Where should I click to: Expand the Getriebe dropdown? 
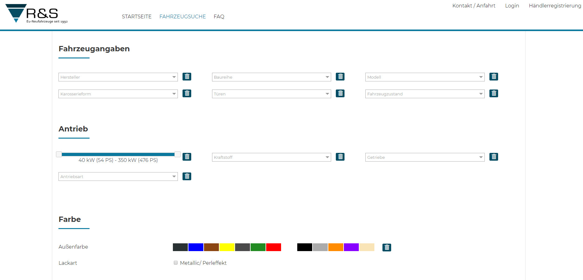[424, 157]
